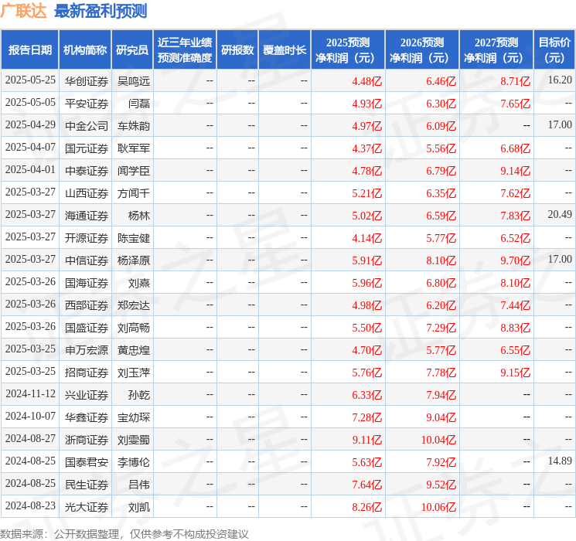This screenshot has width=576, height=541.
Task: Click the date 2024-11-12
Action: click(30, 393)
